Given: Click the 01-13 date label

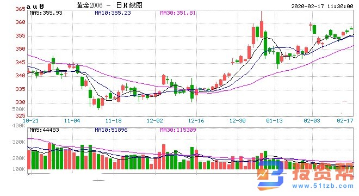Looking at the screenshot, I should [275, 120].
